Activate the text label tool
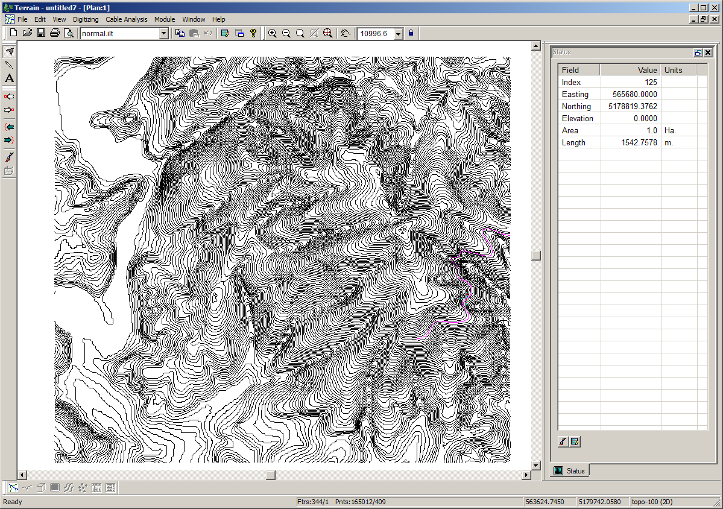The image size is (723, 509). point(10,78)
